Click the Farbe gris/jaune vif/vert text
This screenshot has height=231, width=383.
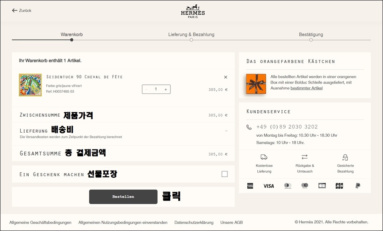(x=64, y=86)
